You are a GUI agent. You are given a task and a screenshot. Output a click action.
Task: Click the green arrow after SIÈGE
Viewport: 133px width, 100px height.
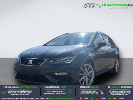[x=92, y=98]
